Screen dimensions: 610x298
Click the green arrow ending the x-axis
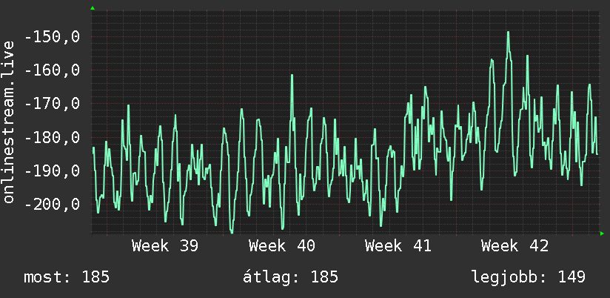coord(602,234)
